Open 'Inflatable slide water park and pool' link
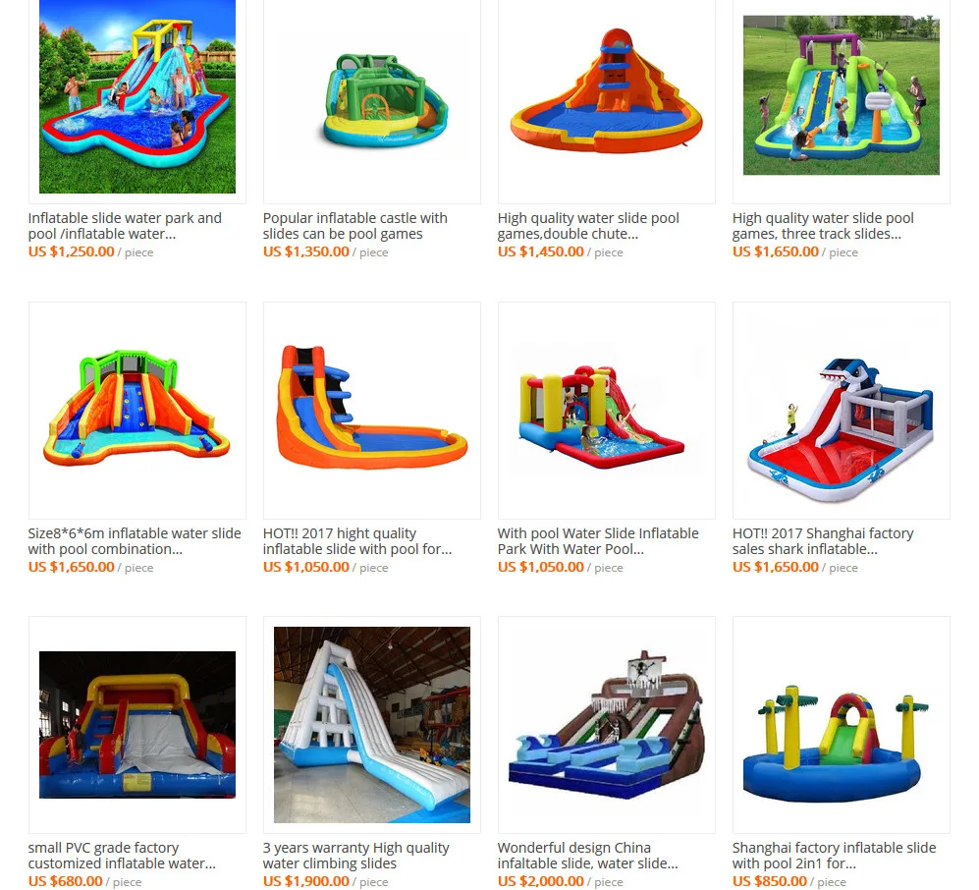979x890 pixels. coord(125,226)
